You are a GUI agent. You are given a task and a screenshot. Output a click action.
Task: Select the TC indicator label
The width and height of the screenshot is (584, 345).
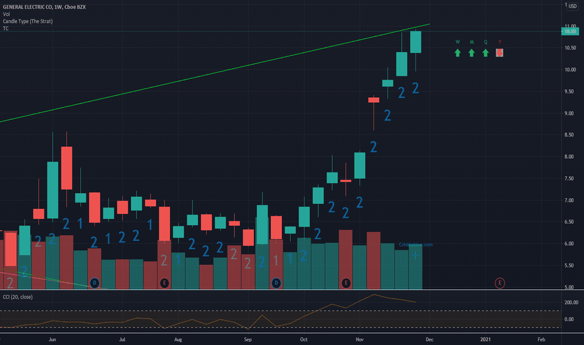[6, 28]
